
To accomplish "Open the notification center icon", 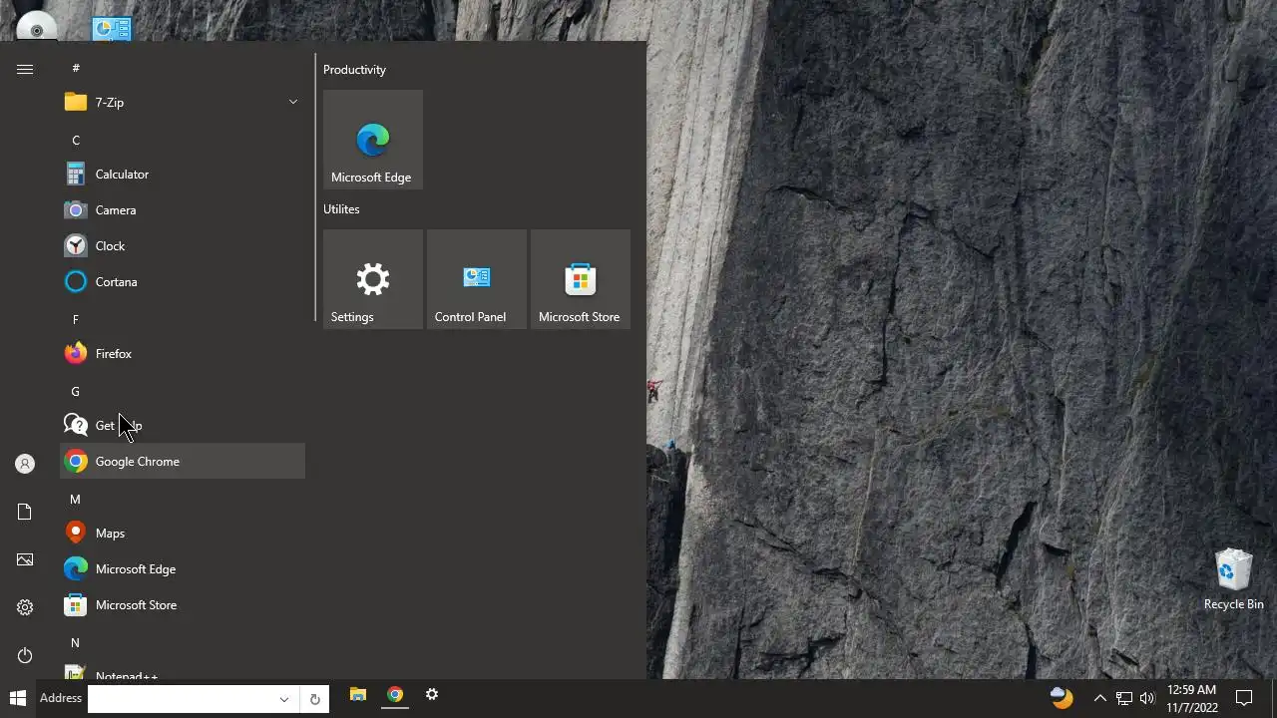I will (1244, 698).
